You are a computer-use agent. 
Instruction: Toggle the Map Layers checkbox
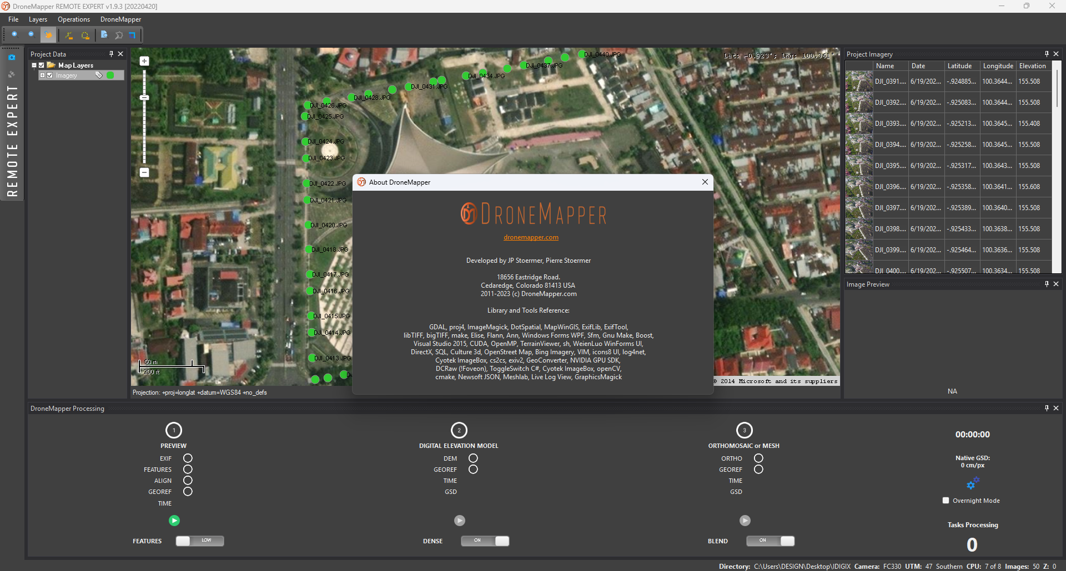[x=41, y=65]
